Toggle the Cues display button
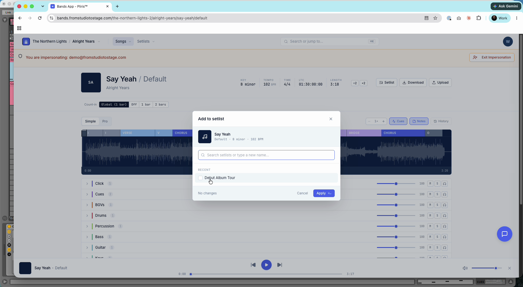 coord(398,121)
